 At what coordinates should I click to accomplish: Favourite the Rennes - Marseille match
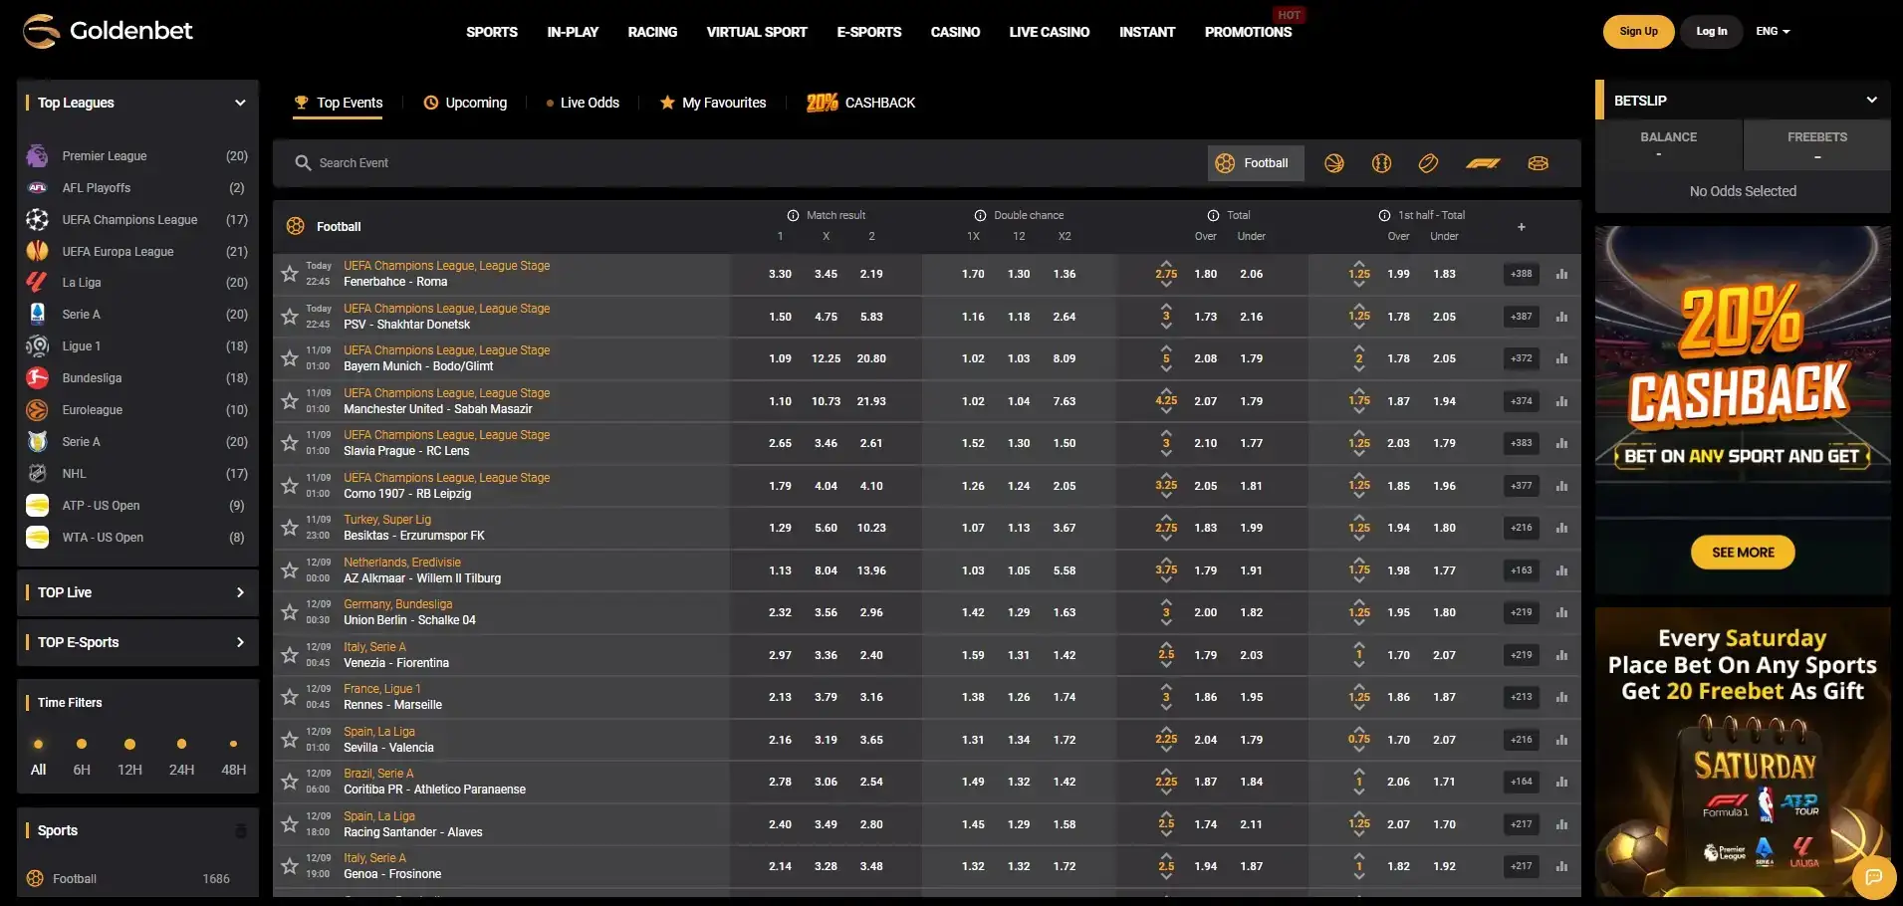click(x=290, y=696)
